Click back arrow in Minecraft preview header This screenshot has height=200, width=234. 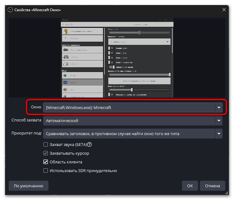click(x=63, y=24)
